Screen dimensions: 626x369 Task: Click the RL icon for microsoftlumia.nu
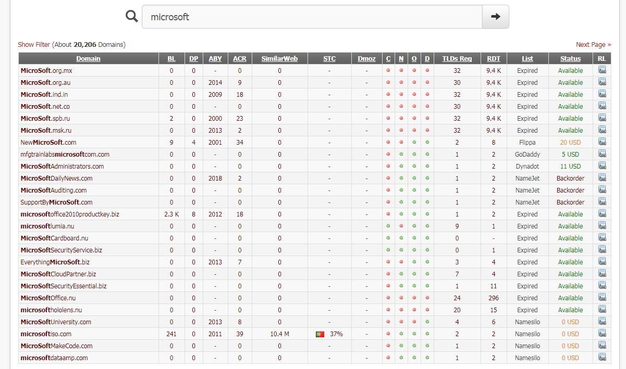[602, 226]
